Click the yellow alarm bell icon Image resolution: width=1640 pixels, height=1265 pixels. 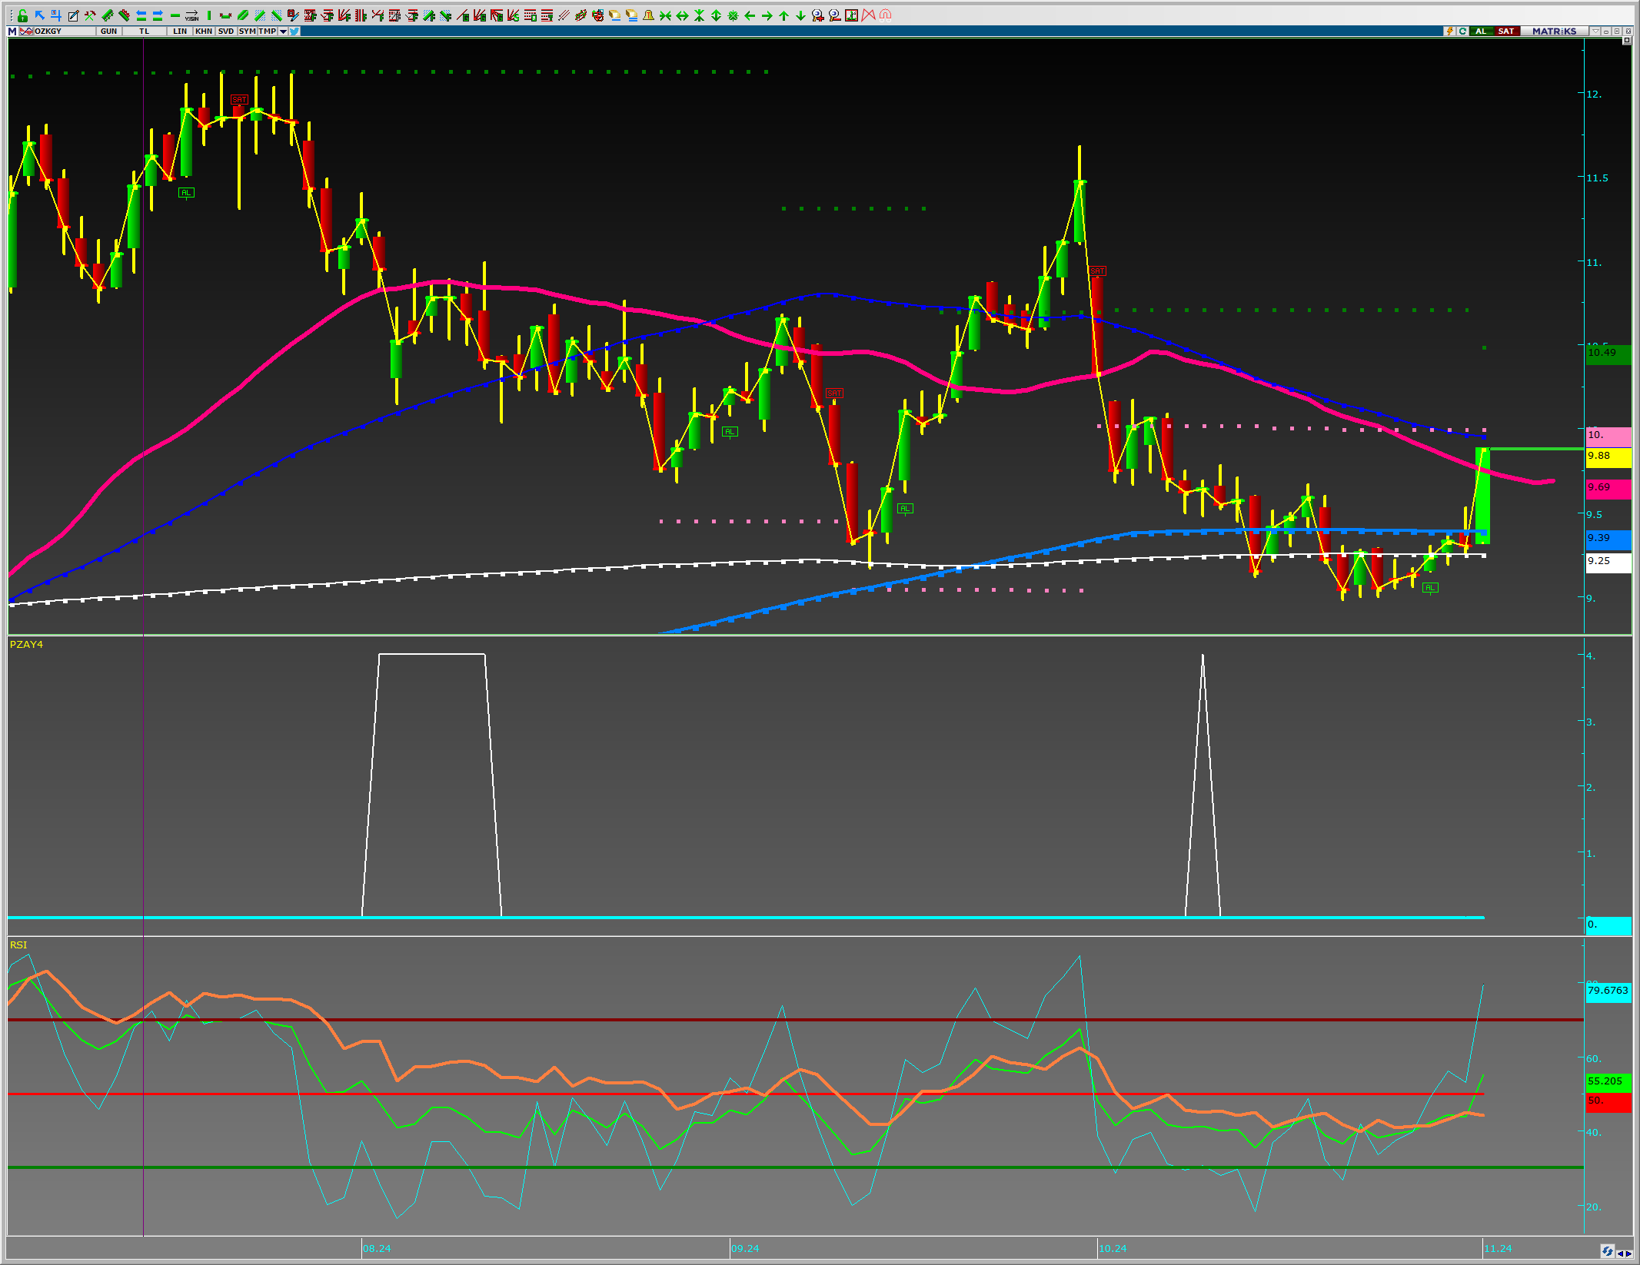coord(648,15)
